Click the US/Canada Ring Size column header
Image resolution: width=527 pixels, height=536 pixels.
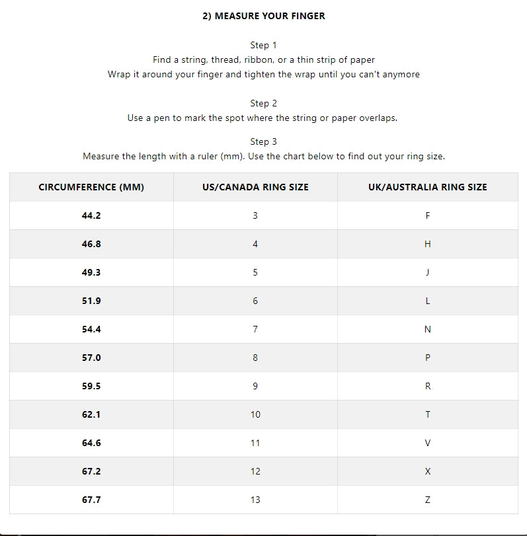pyautogui.click(x=255, y=187)
